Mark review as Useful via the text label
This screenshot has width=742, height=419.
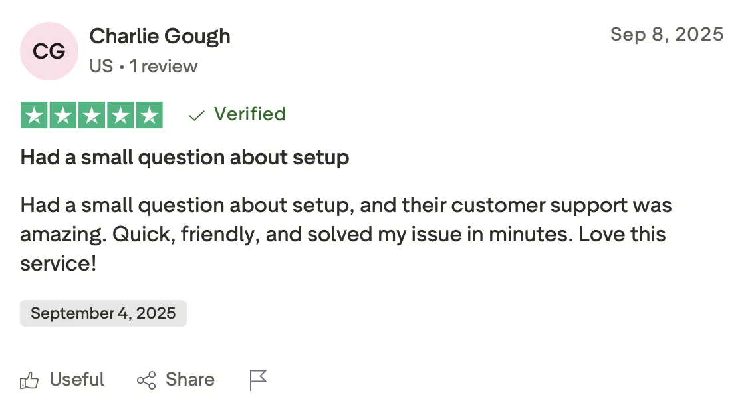point(77,380)
